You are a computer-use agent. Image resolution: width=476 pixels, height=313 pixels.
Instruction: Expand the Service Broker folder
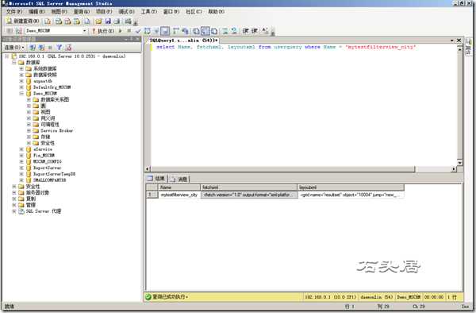pyautogui.click(x=29, y=130)
